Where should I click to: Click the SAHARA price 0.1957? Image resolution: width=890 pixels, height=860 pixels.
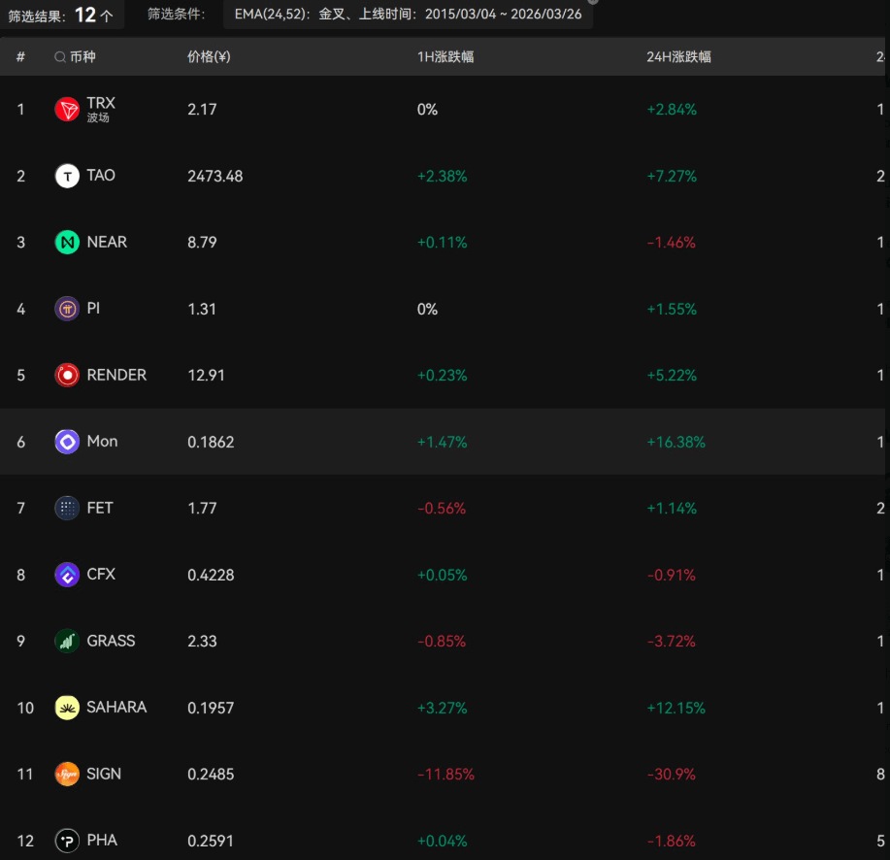point(211,708)
